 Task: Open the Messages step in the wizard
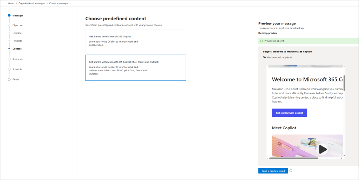[18, 15]
